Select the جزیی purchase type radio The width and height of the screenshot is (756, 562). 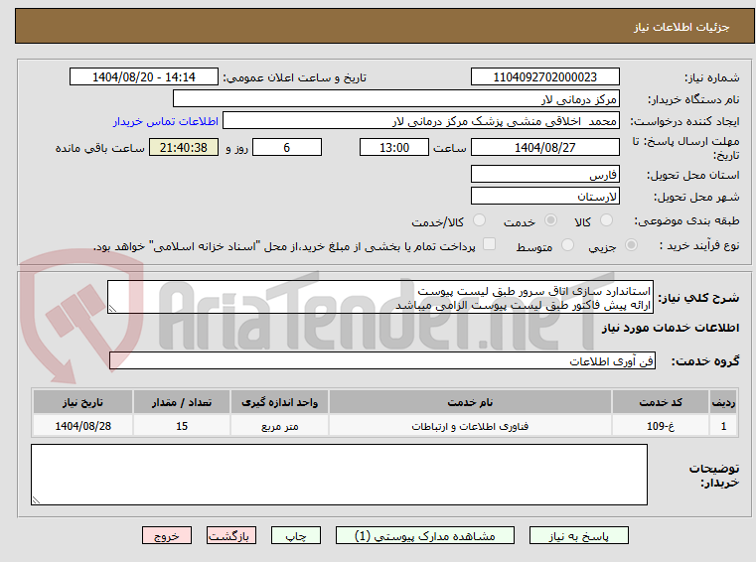pos(631,245)
